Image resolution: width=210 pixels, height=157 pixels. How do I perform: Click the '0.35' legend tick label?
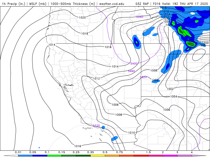point(91,152)
